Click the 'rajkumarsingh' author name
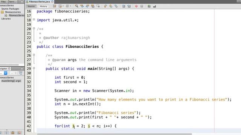This screenshot has width=241, height=135. pyautogui.click(x=75, y=38)
